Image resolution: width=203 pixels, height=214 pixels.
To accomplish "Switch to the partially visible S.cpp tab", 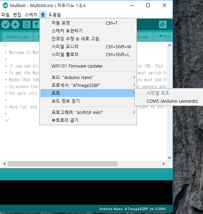I will 144,37.
